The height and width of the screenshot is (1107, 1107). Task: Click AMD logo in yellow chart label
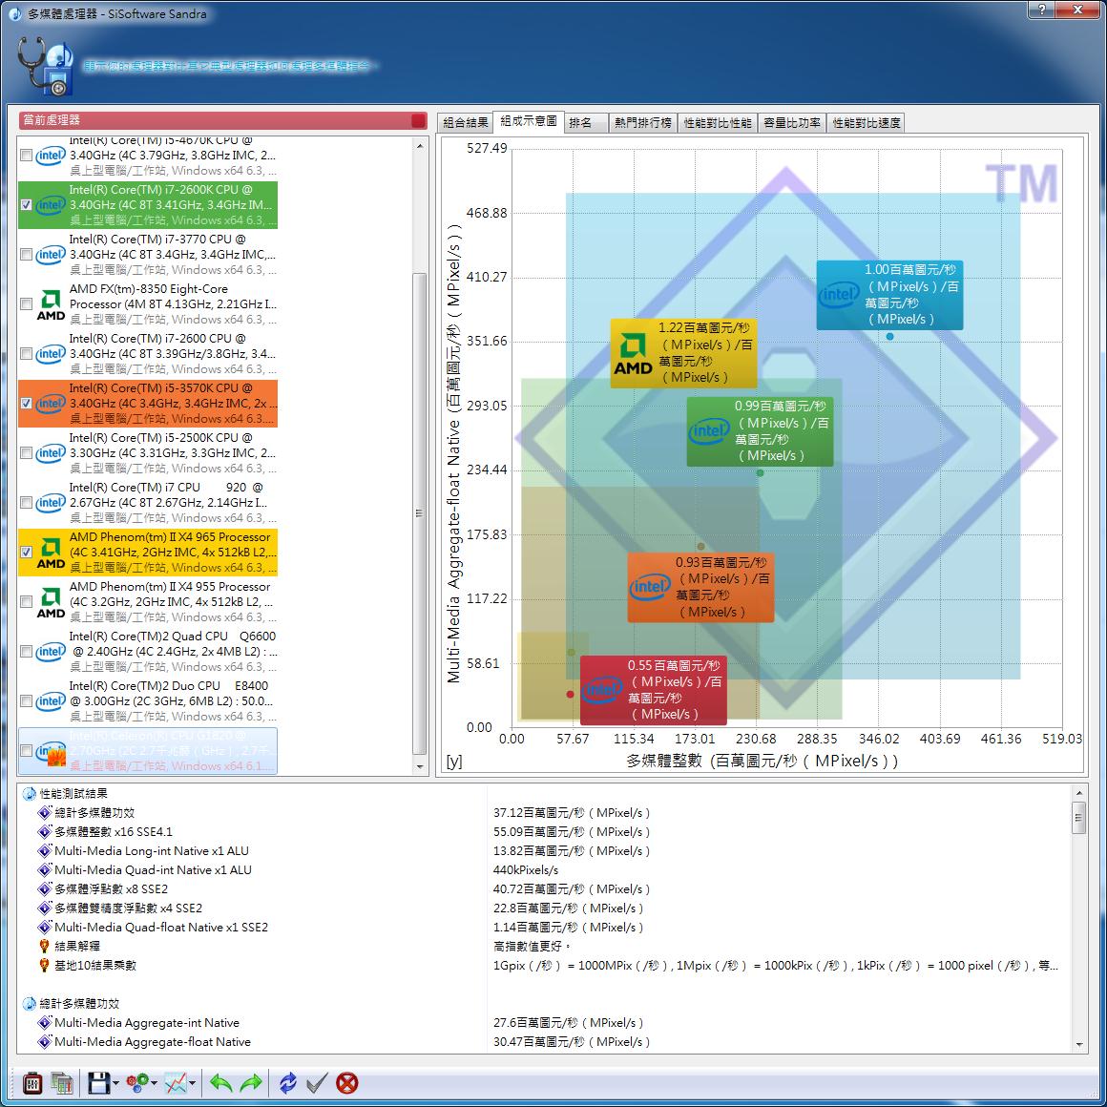633,354
